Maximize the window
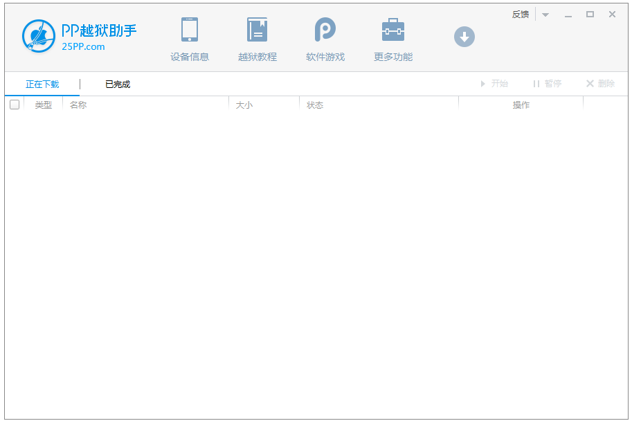 590,15
